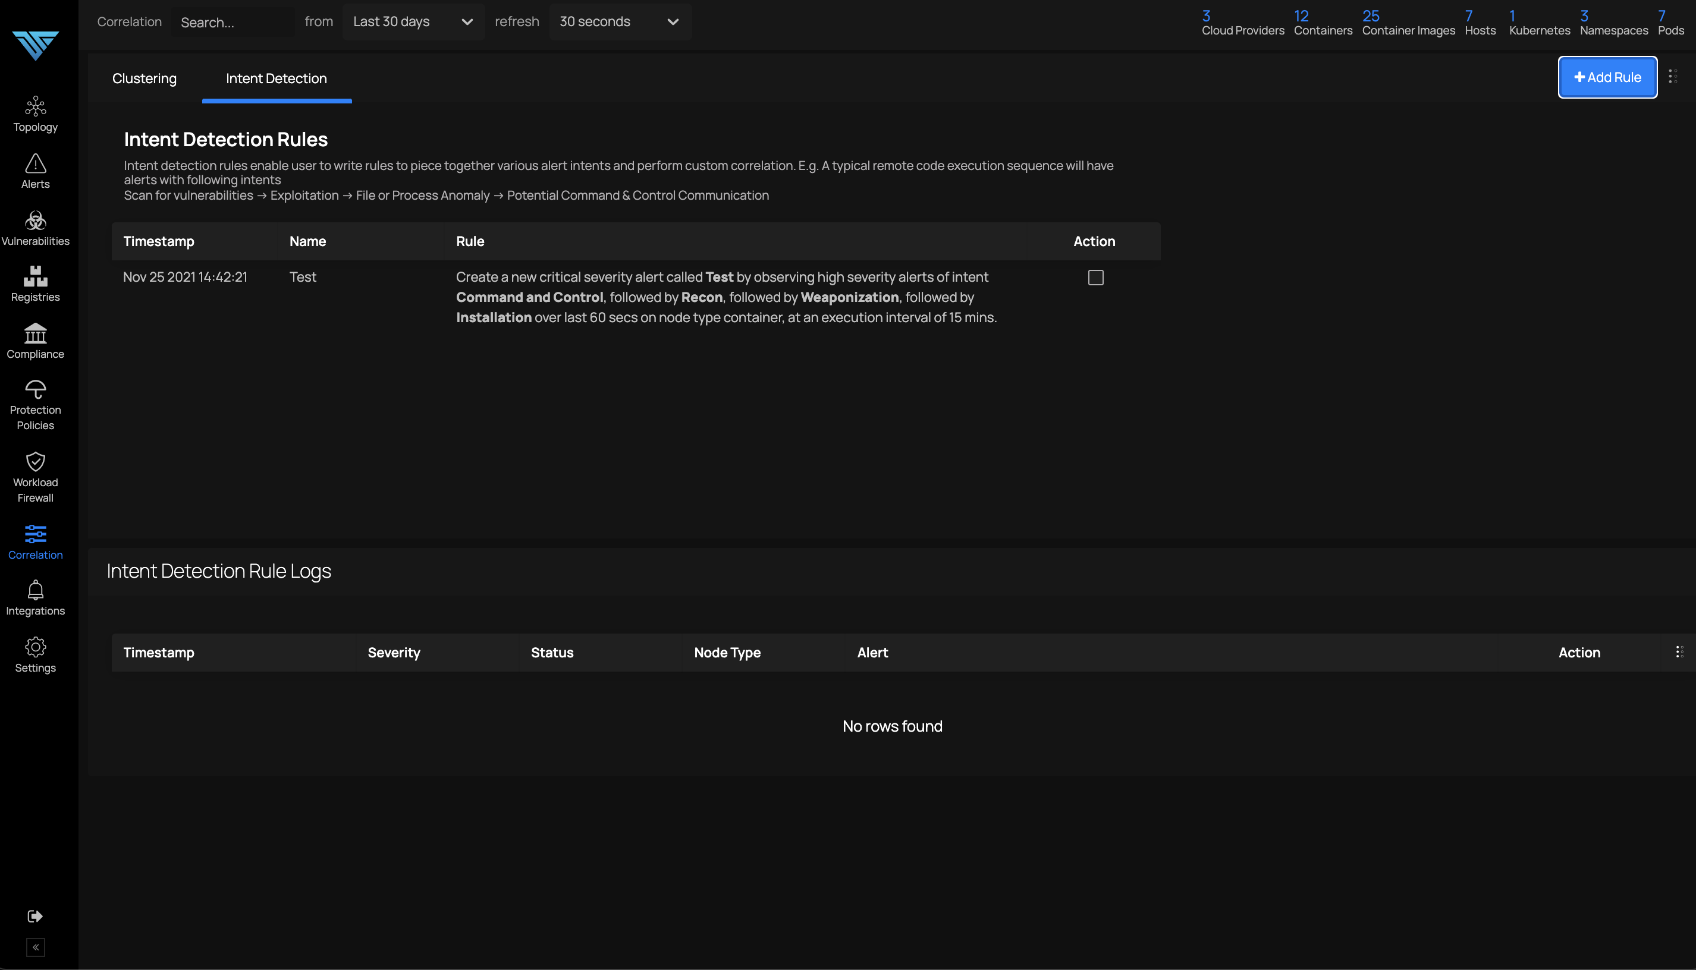Open Registries boxes icon
This screenshot has height=970, width=1696.
[35, 276]
